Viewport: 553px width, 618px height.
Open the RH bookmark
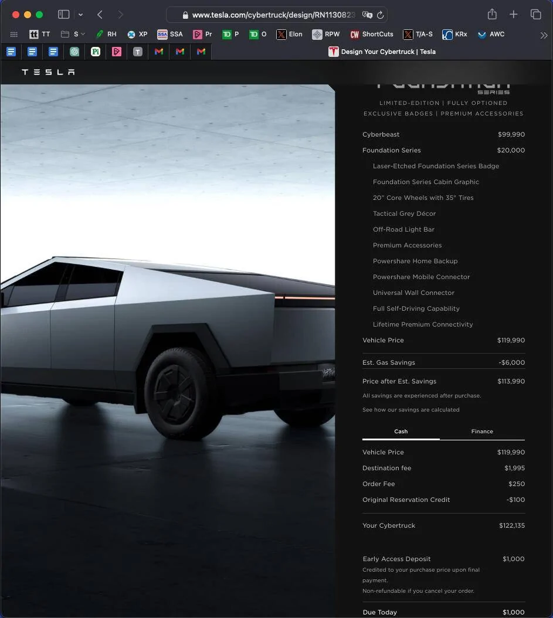pyautogui.click(x=106, y=34)
